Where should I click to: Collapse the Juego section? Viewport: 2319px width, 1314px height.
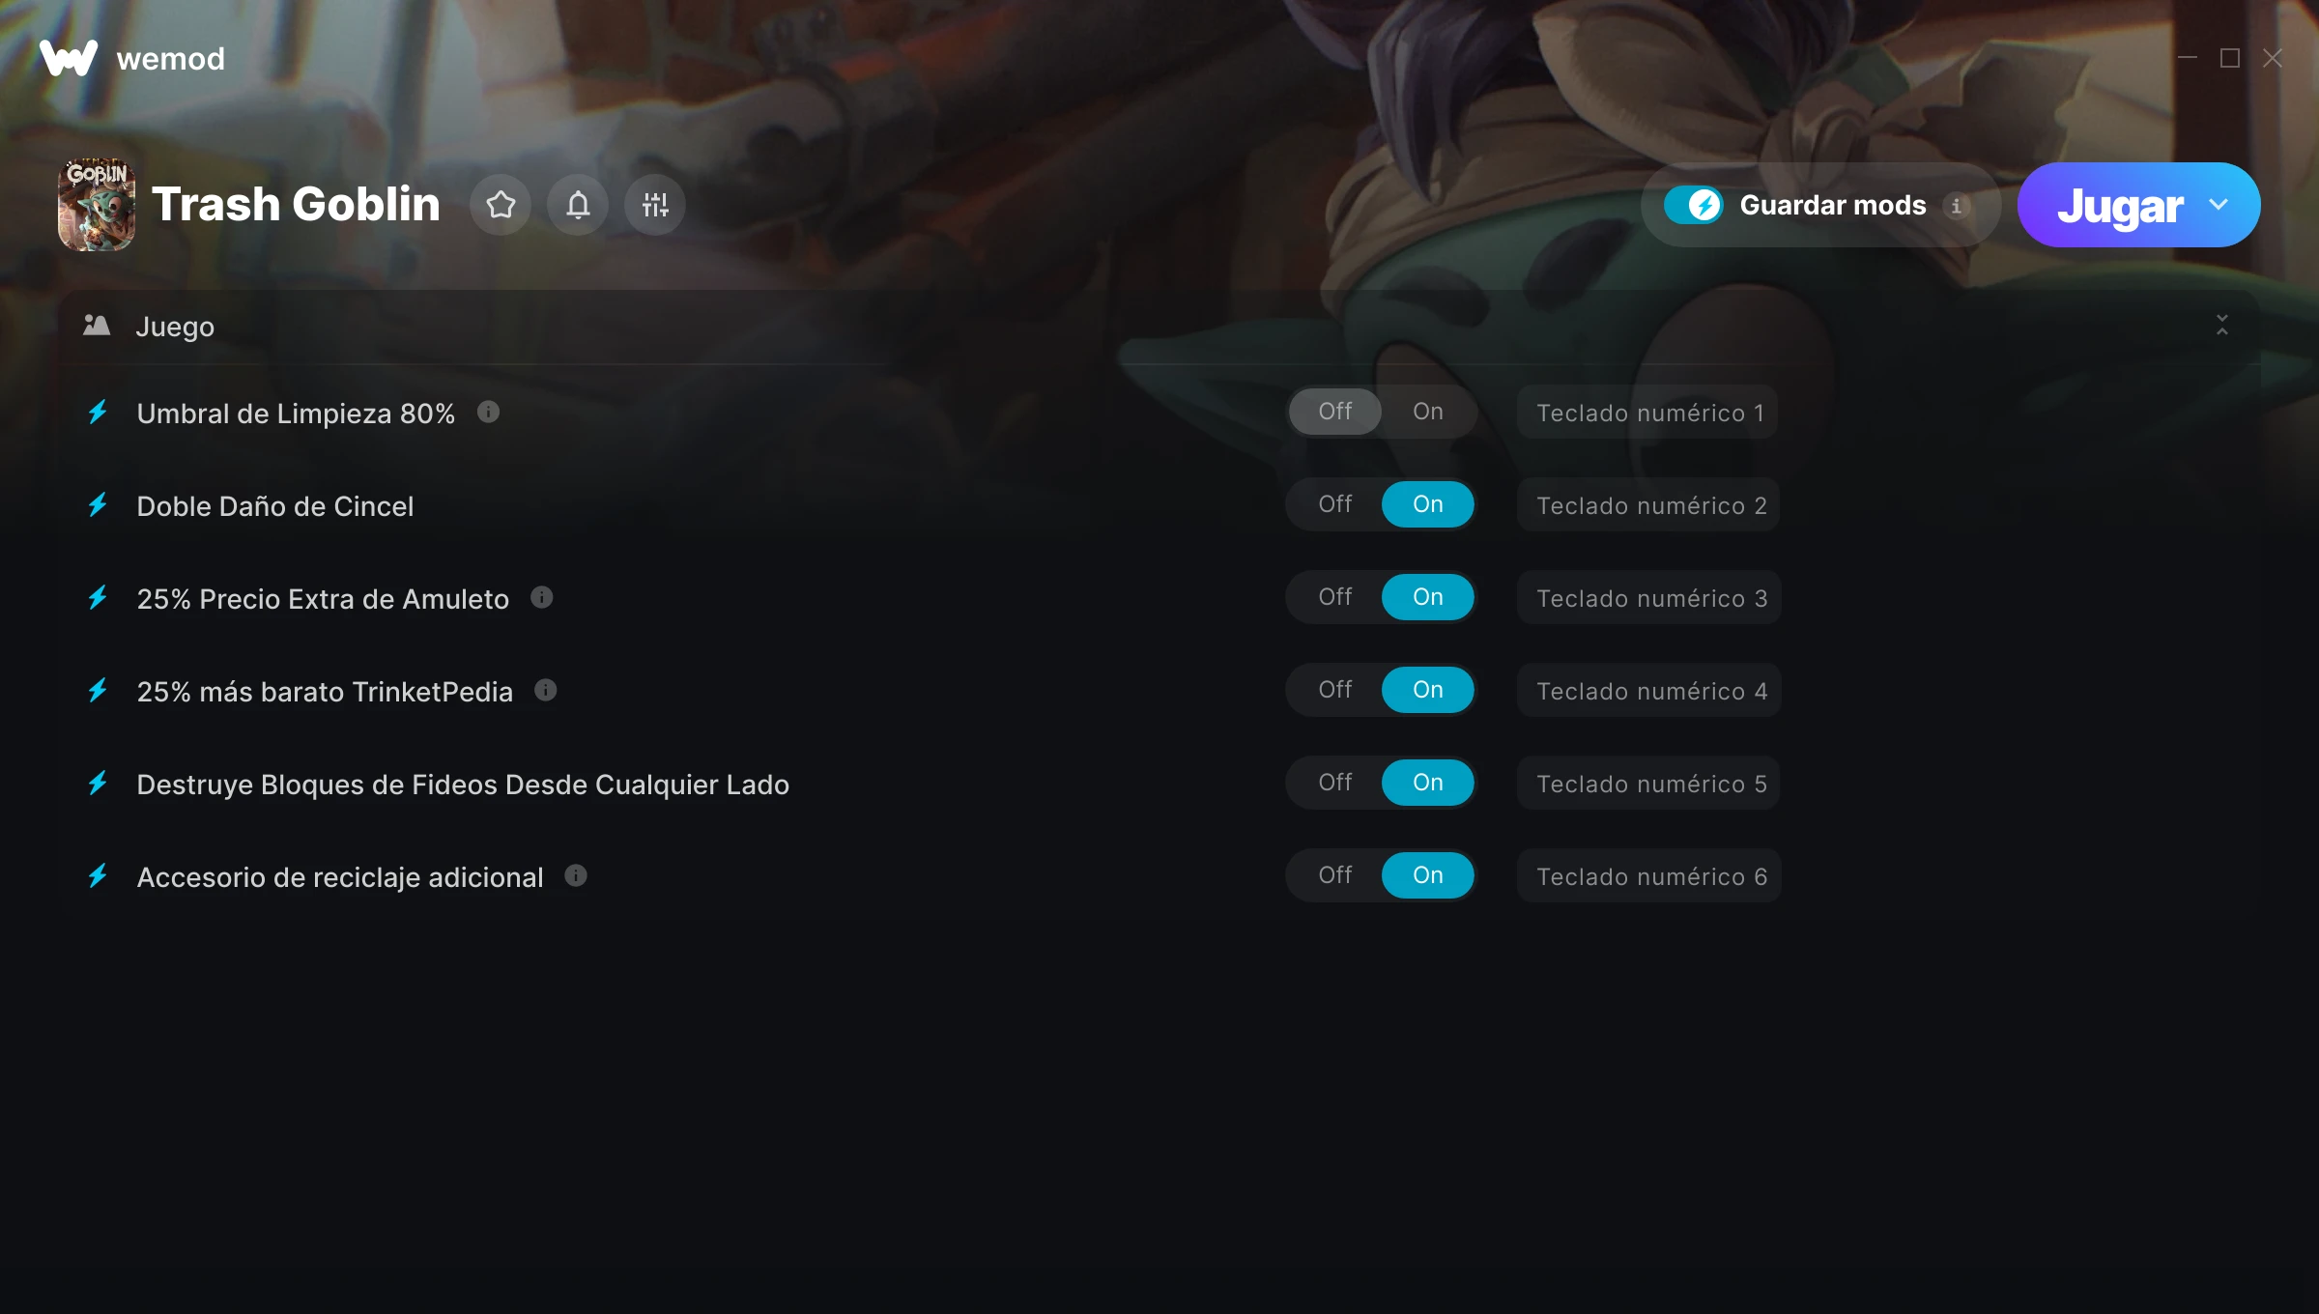[2222, 326]
